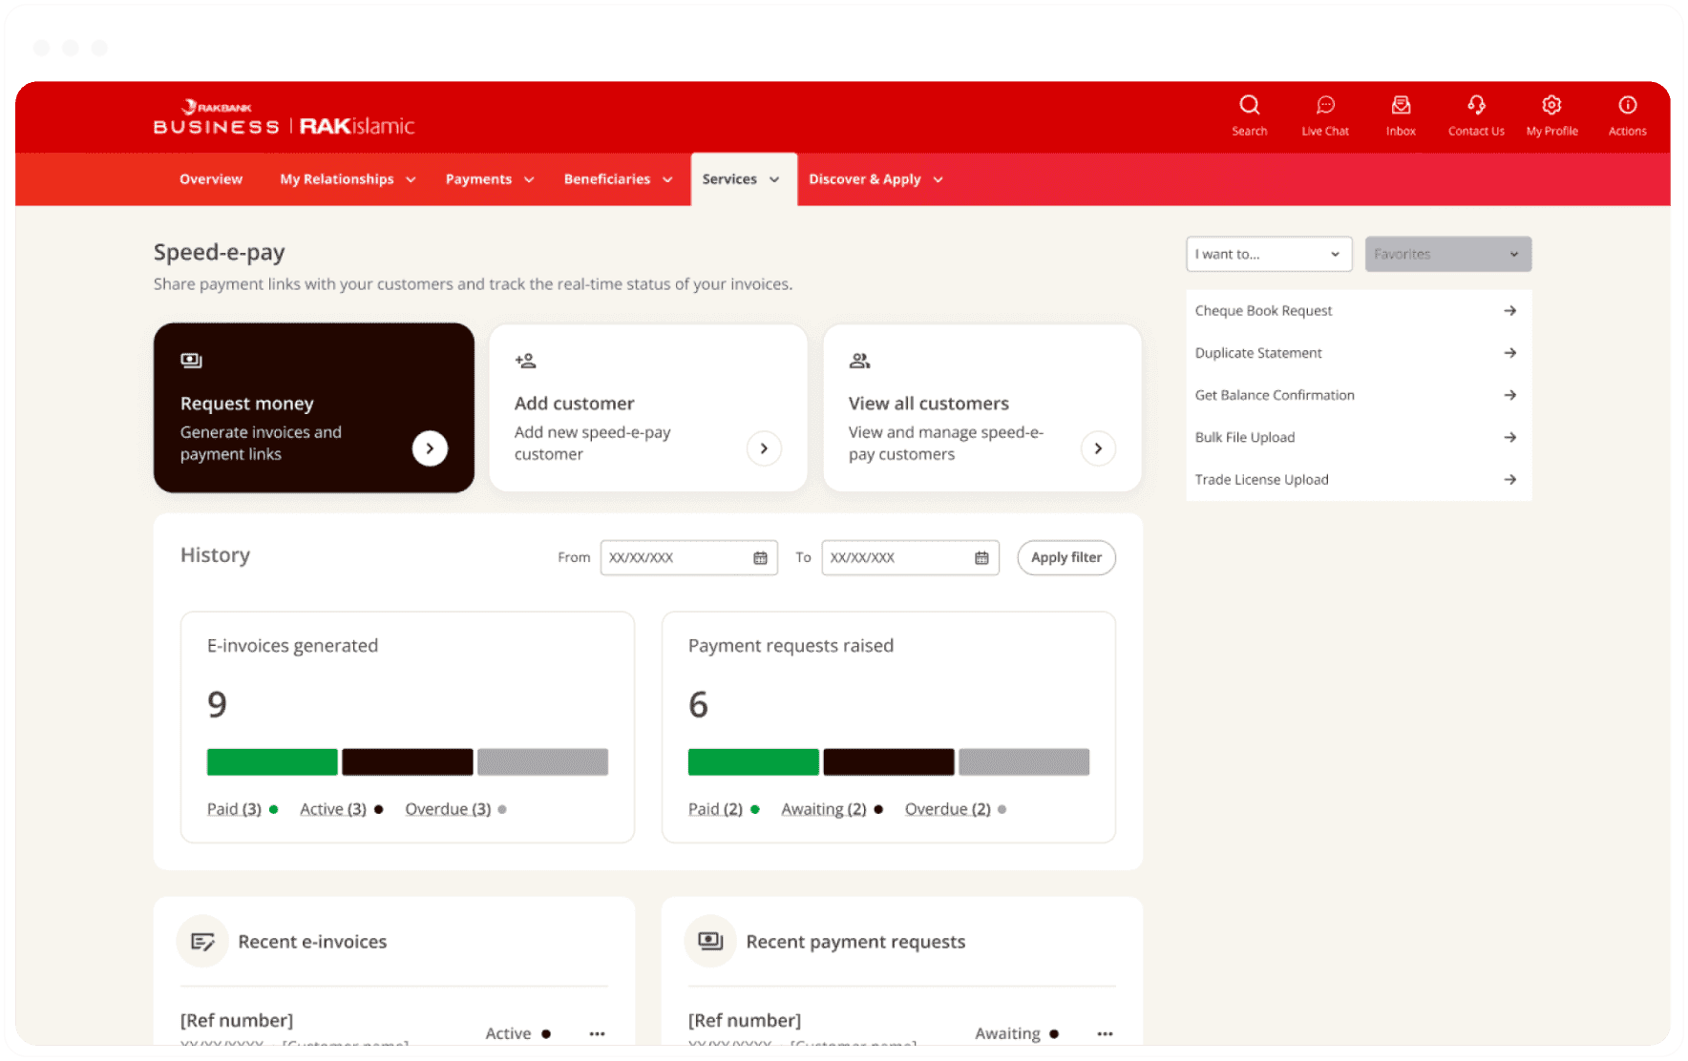Click the Bulk File Upload arrow
The image size is (1688, 1061).
pyautogui.click(x=1509, y=437)
